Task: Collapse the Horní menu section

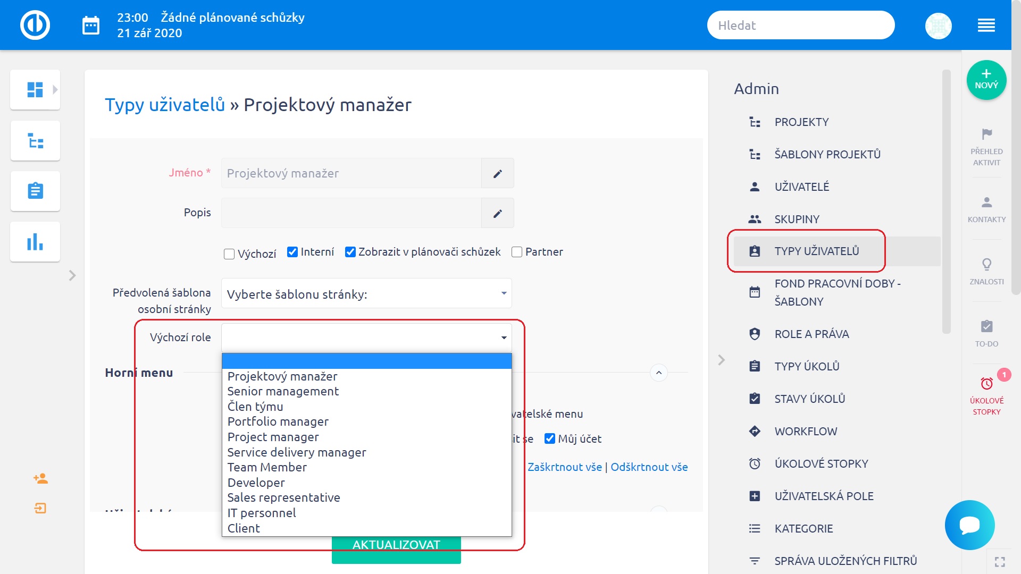Action: (x=658, y=373)
